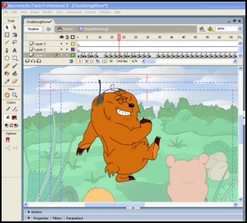Open the Window menu
Screen dimensions: 247x223
pyautogui.click(x=105, y=12)
